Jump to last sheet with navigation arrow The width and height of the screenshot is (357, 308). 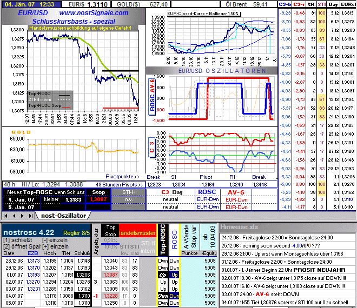(30, 216)
